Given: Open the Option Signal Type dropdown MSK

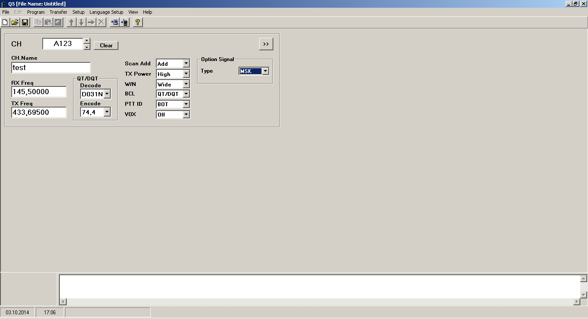Looking at the screenshot, I should coord(265,71).
